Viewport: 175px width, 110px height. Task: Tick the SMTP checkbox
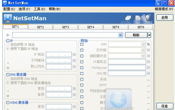[x=82, y=85]
